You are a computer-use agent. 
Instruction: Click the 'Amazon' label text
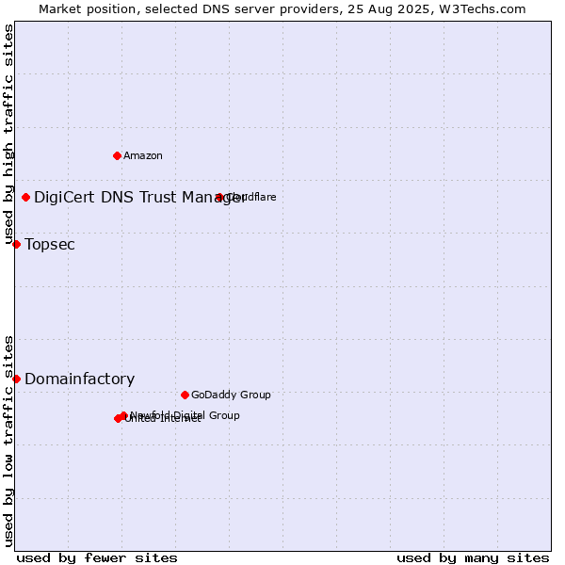click(x=143, y=156)
